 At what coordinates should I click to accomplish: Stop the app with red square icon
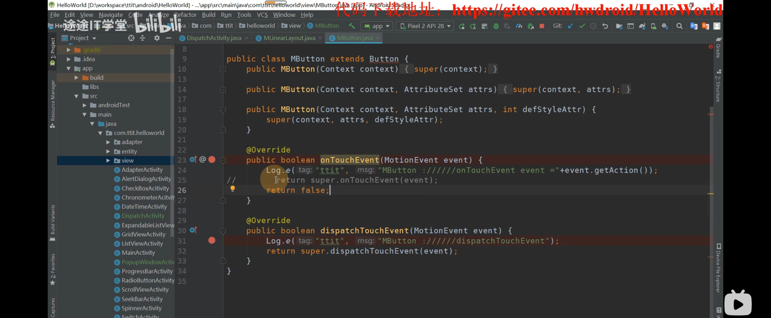point(542,26)
